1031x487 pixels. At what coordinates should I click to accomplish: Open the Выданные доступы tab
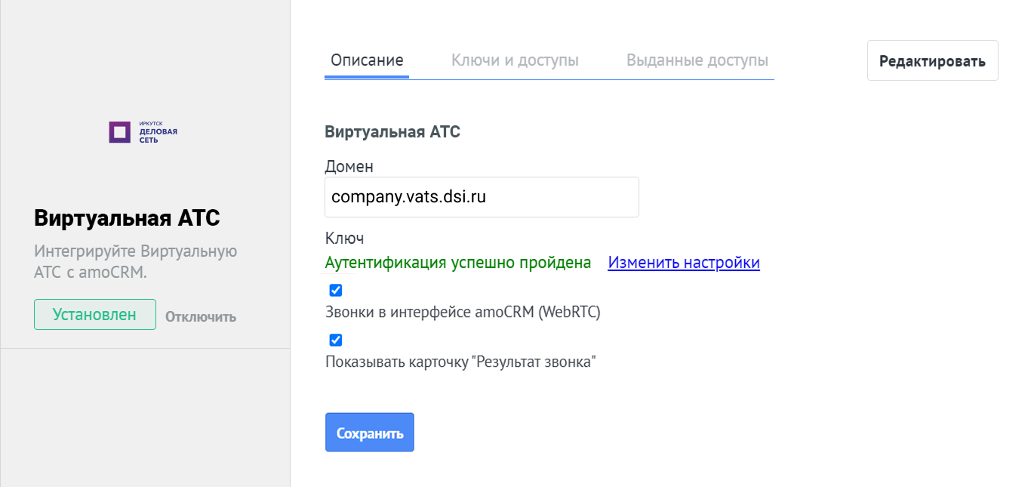697,60
